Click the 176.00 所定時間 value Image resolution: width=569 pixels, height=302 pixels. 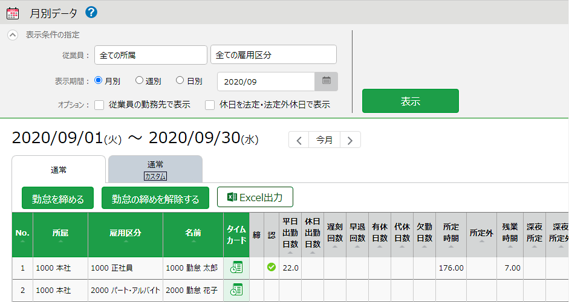pos(451,268)
